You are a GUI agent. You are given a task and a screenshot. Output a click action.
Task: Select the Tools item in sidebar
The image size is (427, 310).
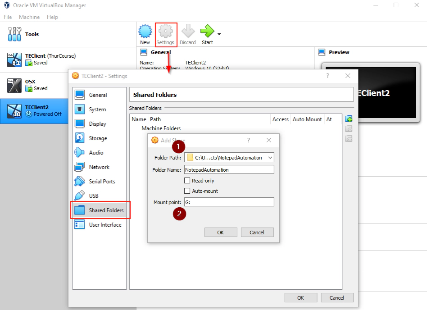[32, 34]
